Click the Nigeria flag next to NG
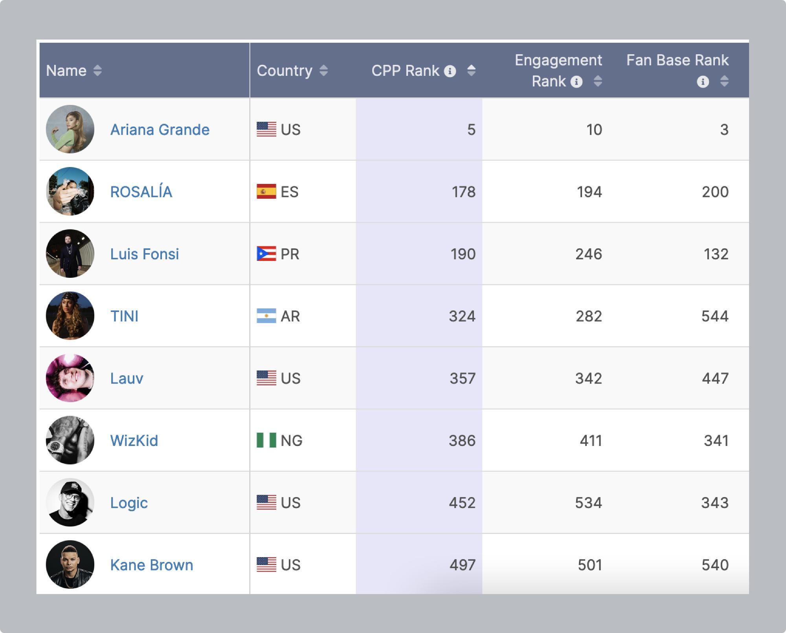The image size is (786, 633). tap(266, 440)
